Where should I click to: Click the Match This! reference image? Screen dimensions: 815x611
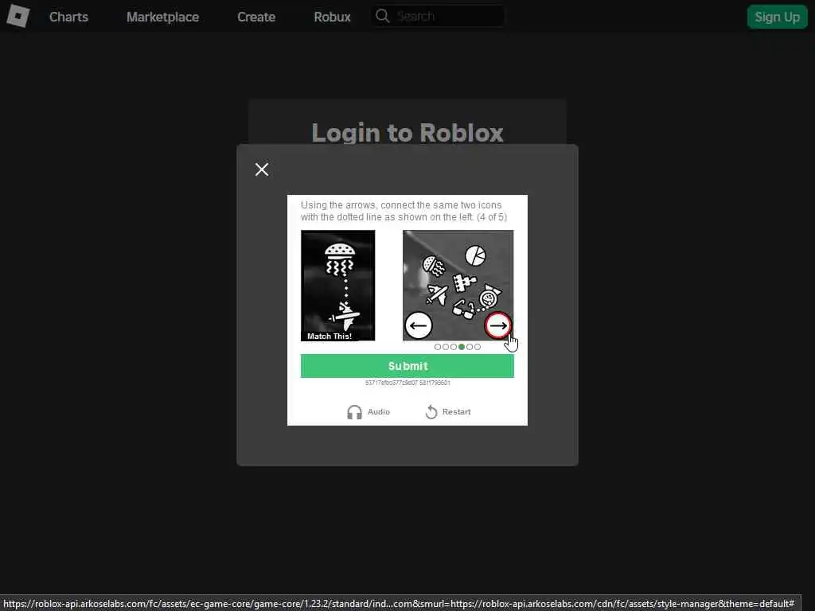(337, 286)
